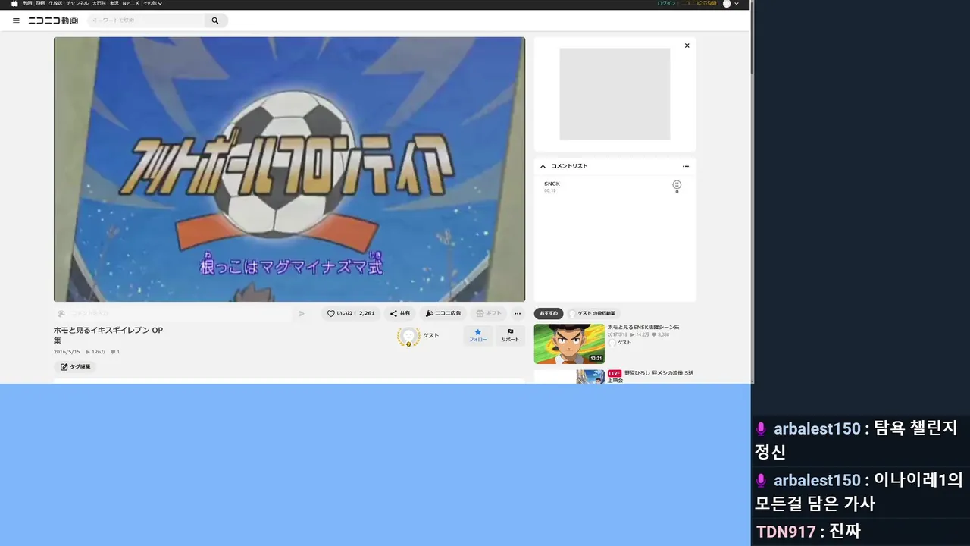Open the three-dot more actions below the video
The image size is (970, 546).
(x=518, y=313)
